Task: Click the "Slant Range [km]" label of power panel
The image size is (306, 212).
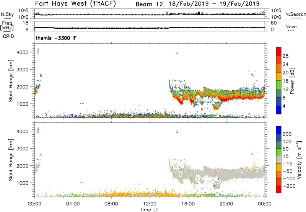Action: coord(11,81)
